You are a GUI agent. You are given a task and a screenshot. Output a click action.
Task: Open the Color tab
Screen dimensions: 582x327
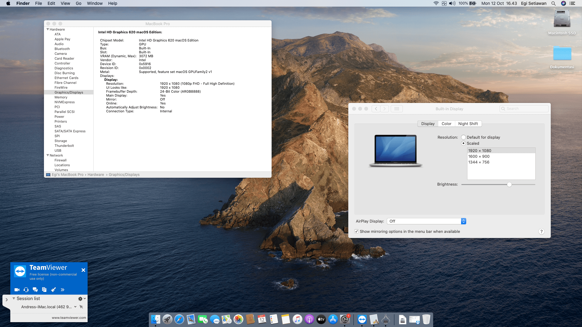[446, 124]
